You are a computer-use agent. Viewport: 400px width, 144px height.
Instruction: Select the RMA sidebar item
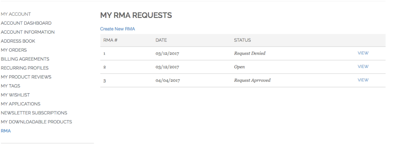[6, 131]
